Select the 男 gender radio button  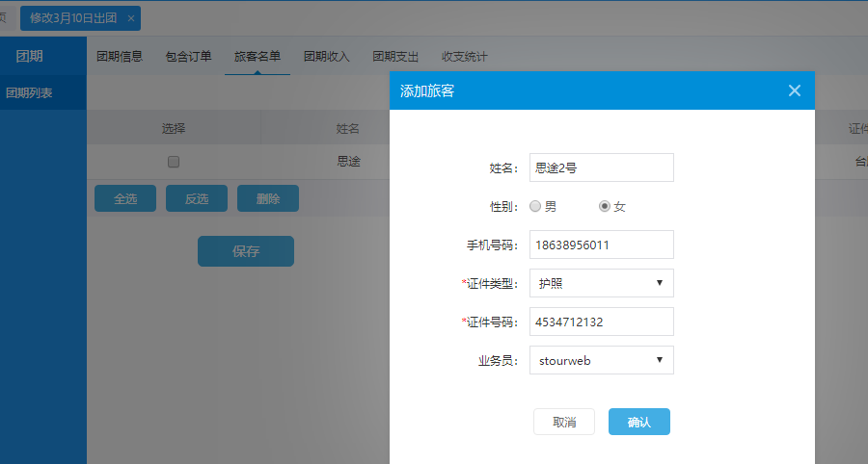[535, 206]
